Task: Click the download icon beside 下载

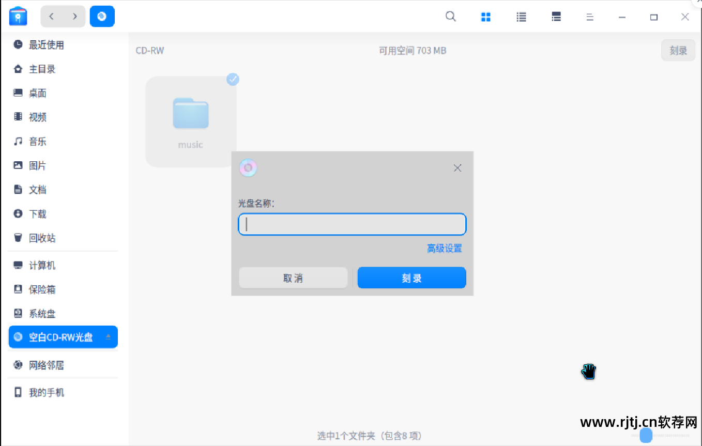Action: (x=18, y=213)
